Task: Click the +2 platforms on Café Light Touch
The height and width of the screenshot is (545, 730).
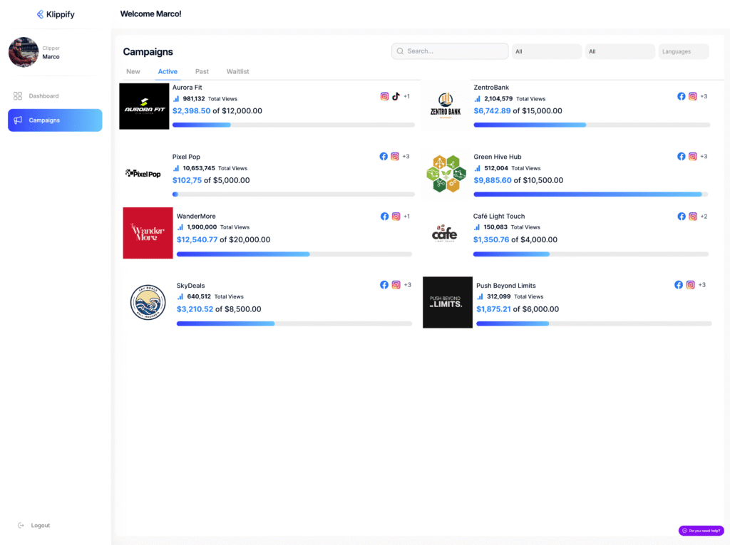Action: coord(704,217)
